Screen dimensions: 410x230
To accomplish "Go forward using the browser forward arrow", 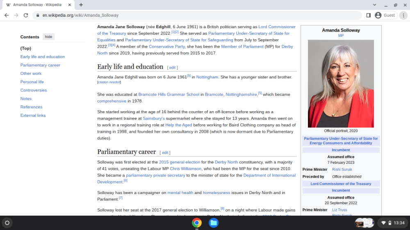I will (x=16, y=16).
